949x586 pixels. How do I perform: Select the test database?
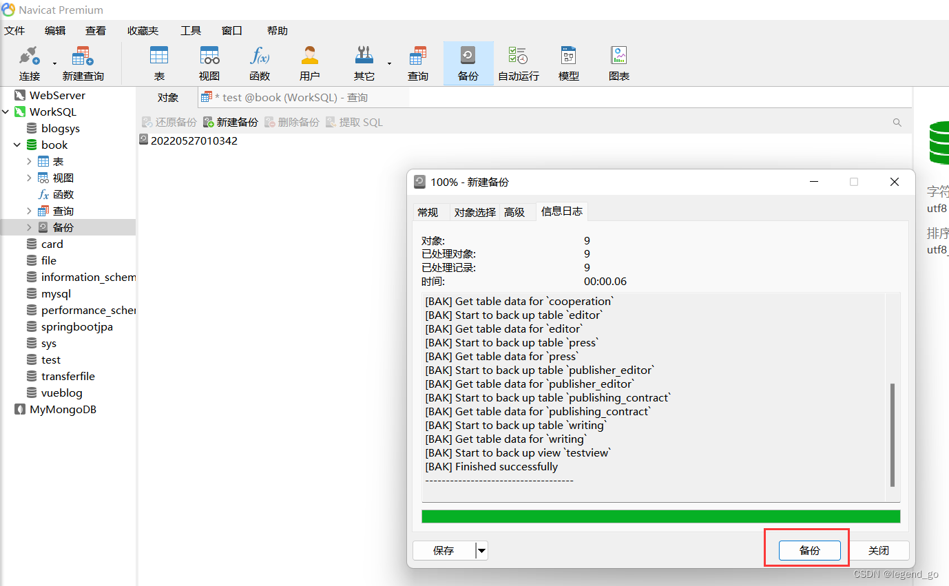[x=50, y=359]
